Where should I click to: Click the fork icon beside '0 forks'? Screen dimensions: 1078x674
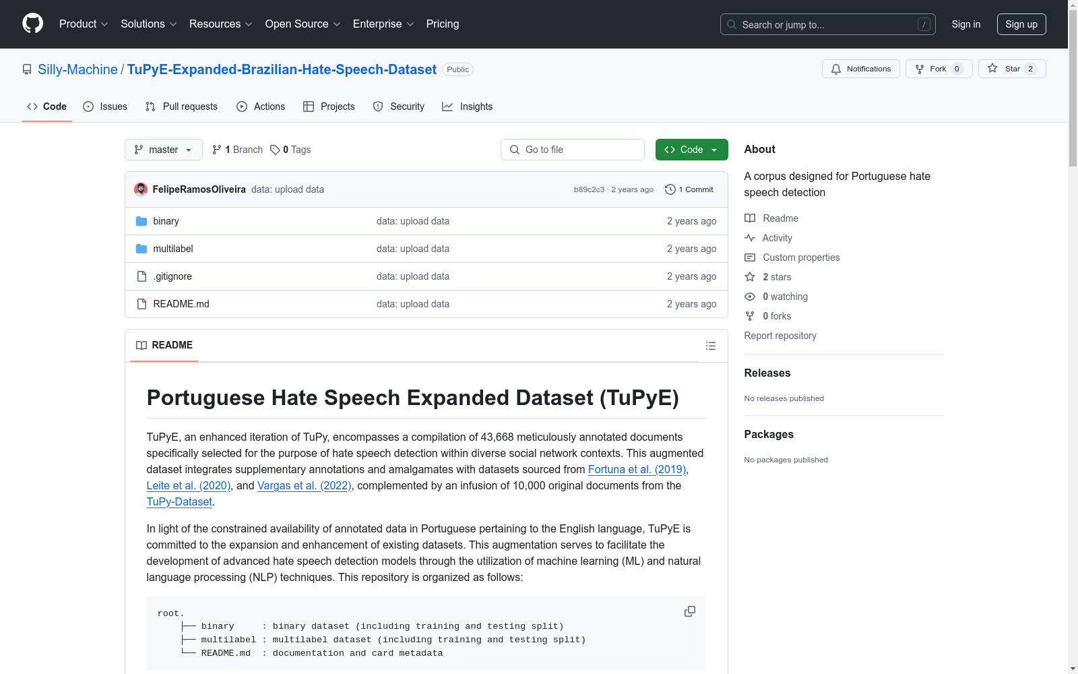tap(750, 316)
